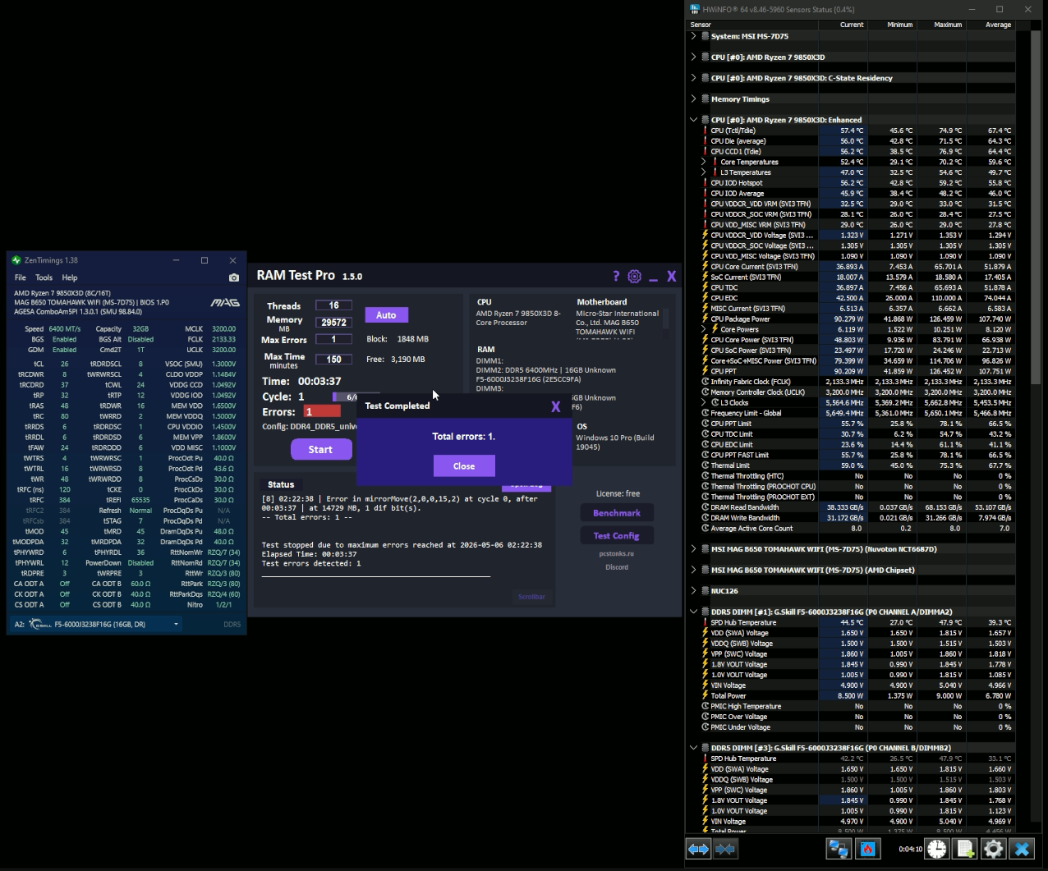
Task: Click ZenTimings camera screenshot icon
Action: (x=233, y=278)
